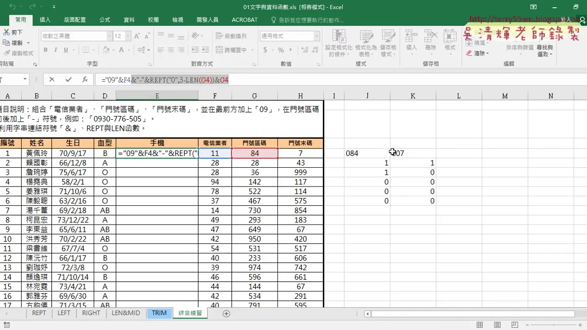Switch to the LEN&MID sheet tab

[126, 313]
